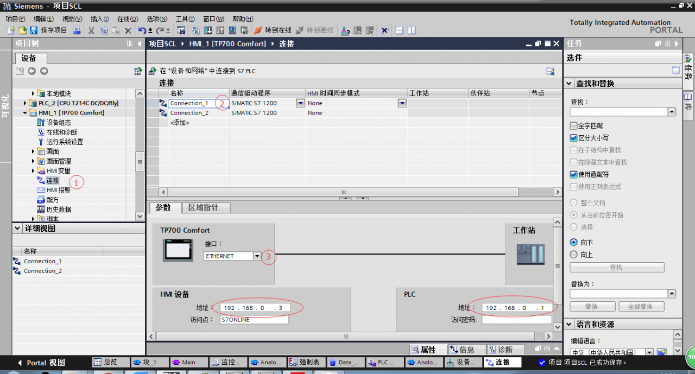This screenshot has height=374, width=695.
Task: Click the download to device icon
Action: [x=207, y=30]
